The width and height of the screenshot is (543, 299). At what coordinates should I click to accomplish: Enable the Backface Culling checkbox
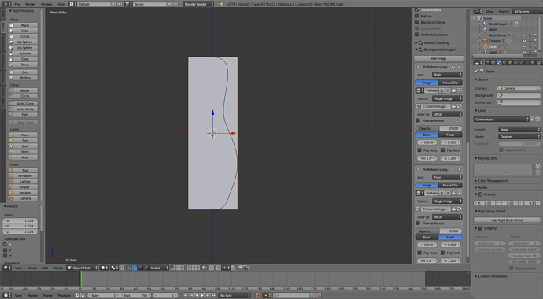click(x=417, y=22)
